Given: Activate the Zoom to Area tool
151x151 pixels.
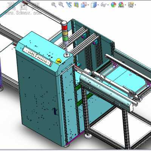Looking at the screenshot, I should tap(61, 5).
